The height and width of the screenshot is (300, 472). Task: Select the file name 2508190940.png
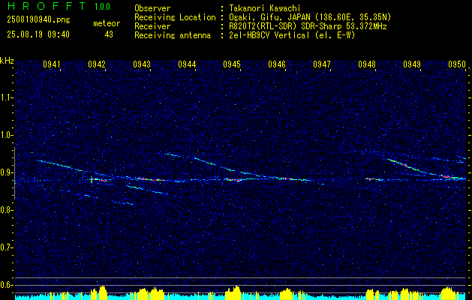click(x=38, y=20)
